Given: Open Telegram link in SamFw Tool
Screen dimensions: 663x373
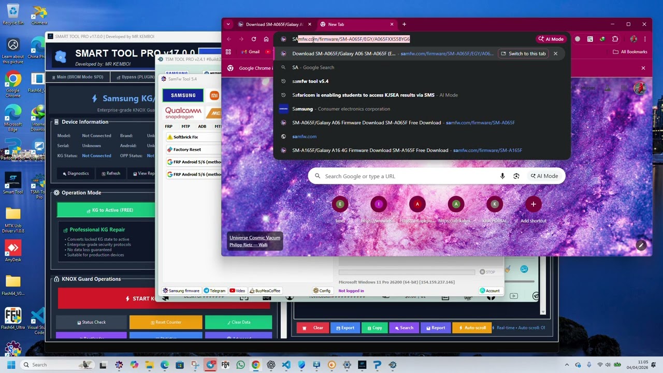Looking at the screenshot, I should (x=214, y=291).
